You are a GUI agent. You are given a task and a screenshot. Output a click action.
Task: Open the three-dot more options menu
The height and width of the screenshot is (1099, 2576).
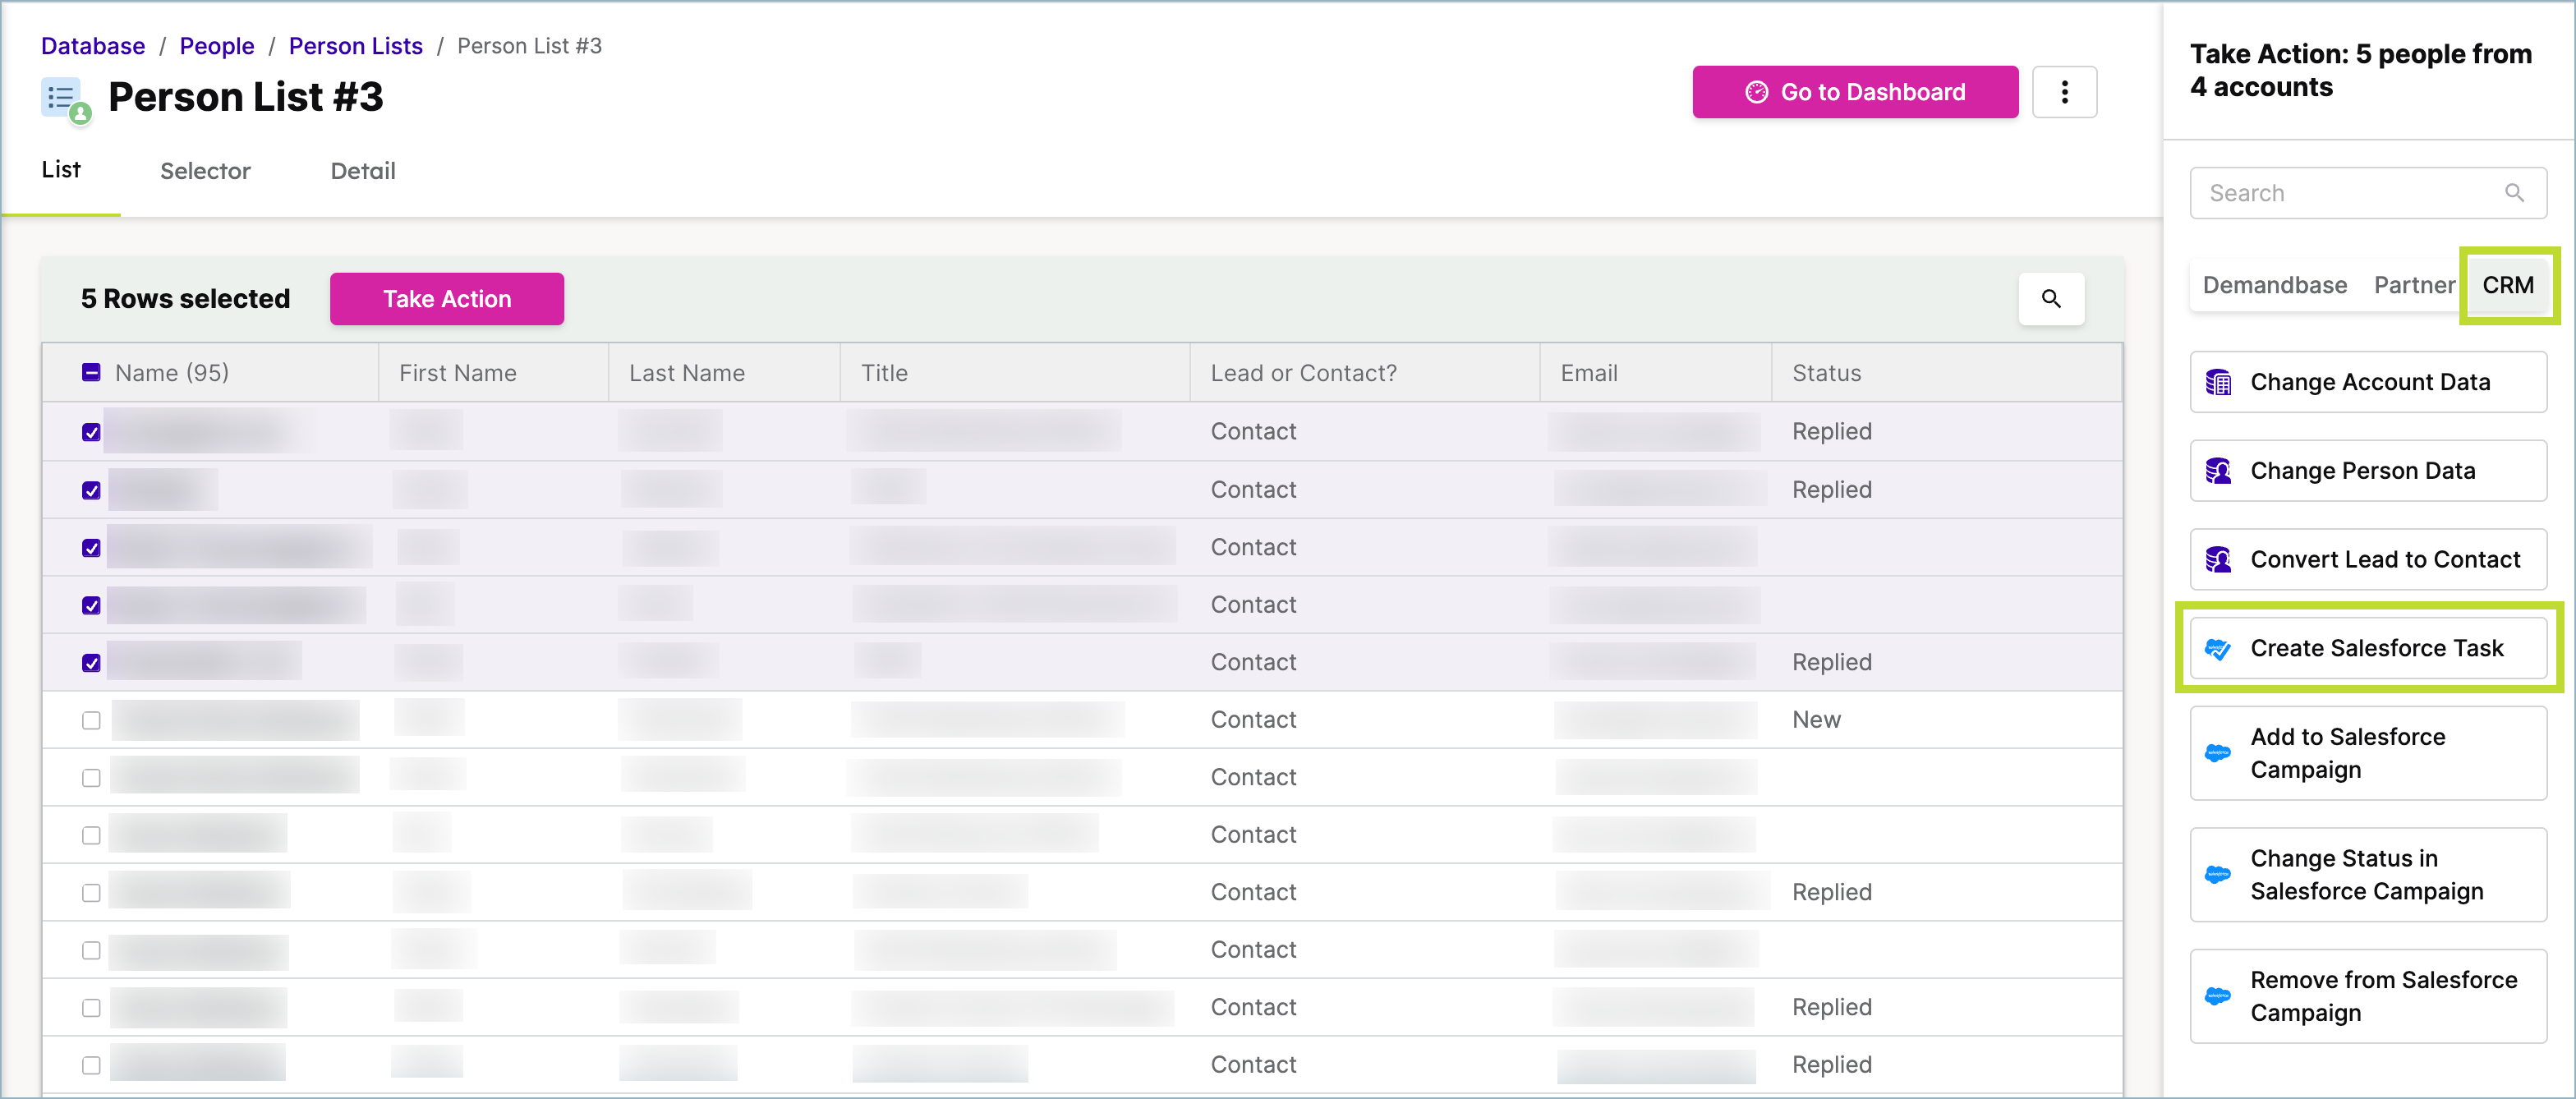tap(2064, 92)
